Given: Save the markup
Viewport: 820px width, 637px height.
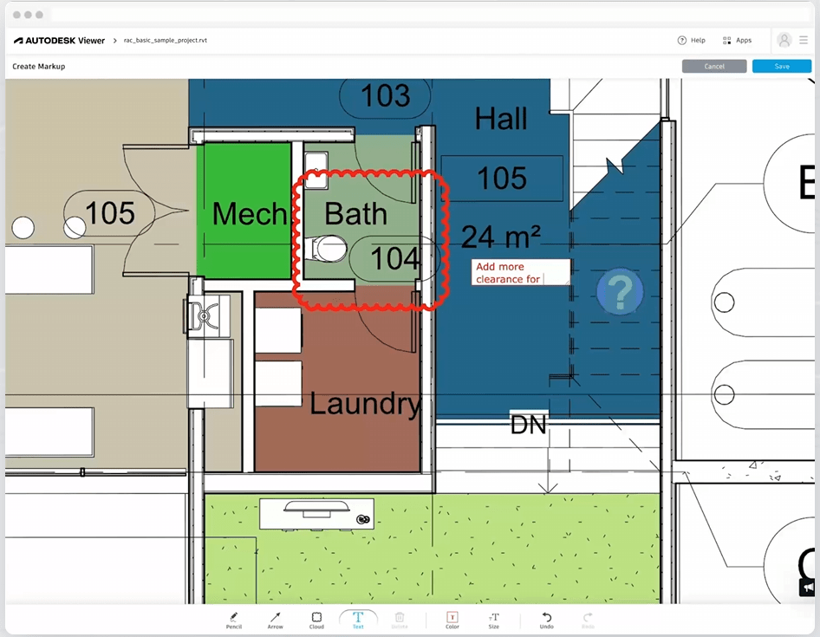Looking at the screenshot, I should point(781,67).
